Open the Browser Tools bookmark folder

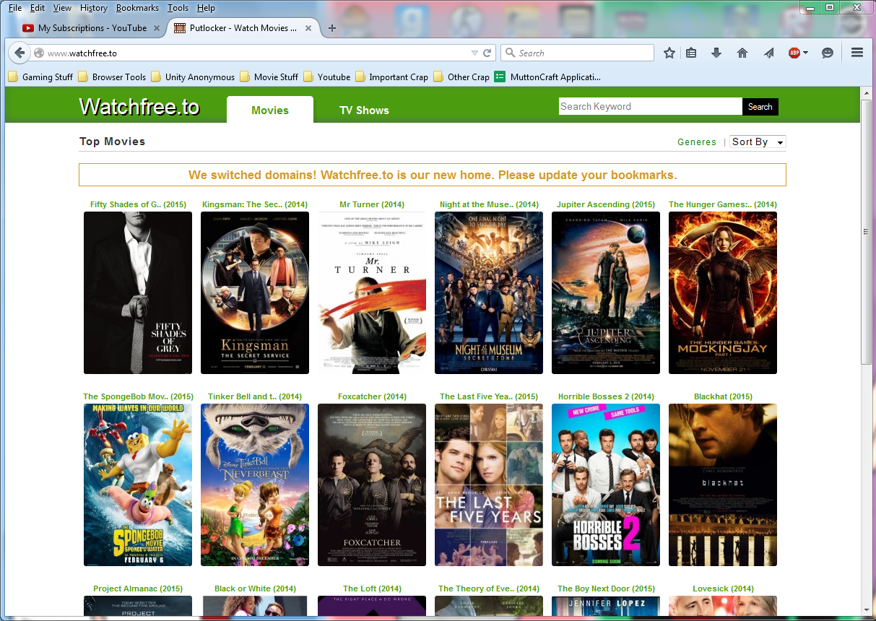tap(112, 77)
